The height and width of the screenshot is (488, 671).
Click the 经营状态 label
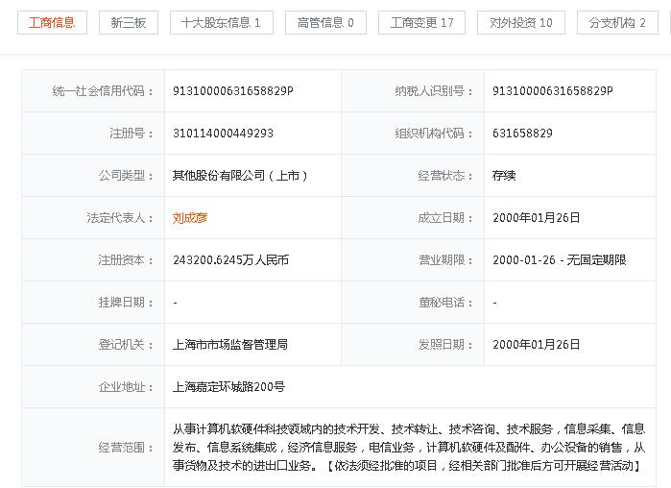click(445, 176)
